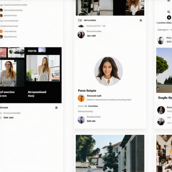172x172 pixels.
Task: Click the bold heading directly below the tree photo
Action: click(165, 98)
